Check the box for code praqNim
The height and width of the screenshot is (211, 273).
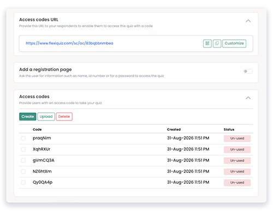23,138
